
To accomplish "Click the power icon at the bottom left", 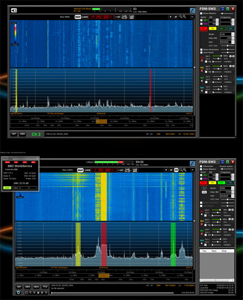I will point(18,292).
